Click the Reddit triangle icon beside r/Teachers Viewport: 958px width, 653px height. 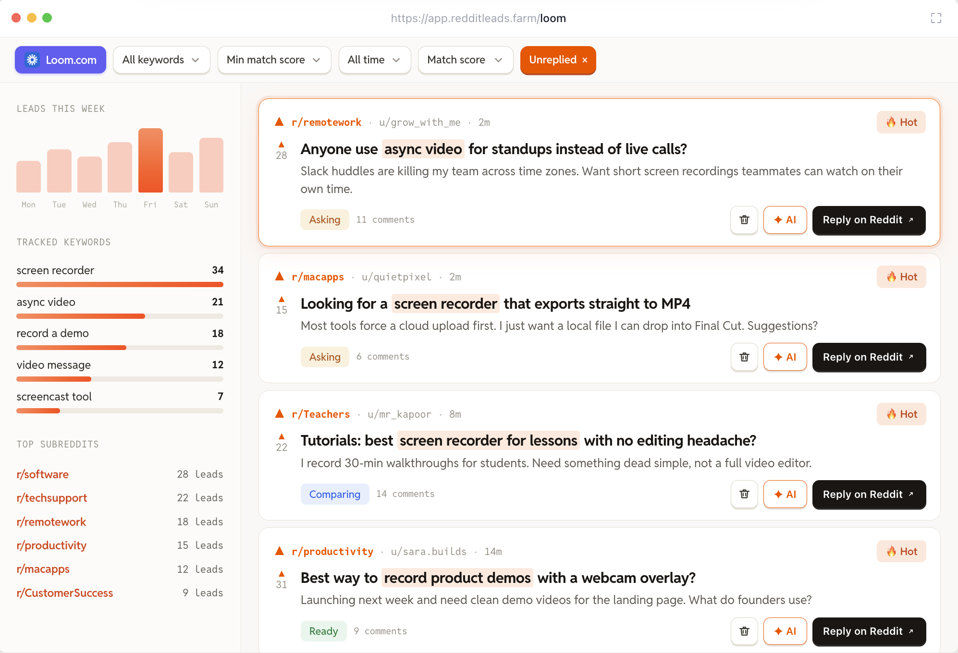(279, 414)
